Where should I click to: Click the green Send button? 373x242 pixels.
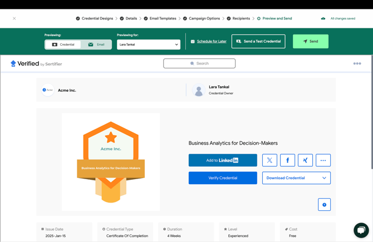pyautogui.click(x=310, y=42)
